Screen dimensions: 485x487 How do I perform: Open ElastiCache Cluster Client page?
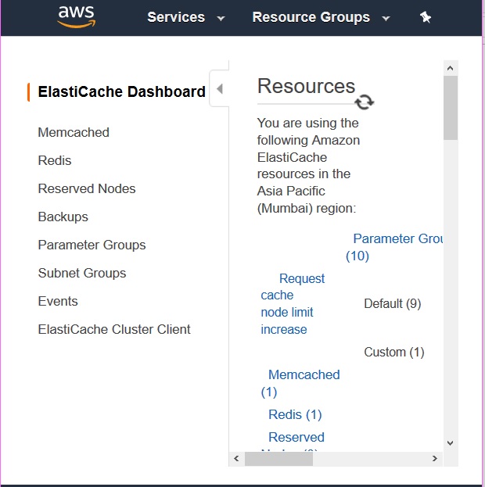(x=114, y=329)
